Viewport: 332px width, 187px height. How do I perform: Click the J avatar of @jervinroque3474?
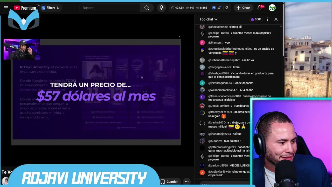pyautogui.click(x=202, y=83)
